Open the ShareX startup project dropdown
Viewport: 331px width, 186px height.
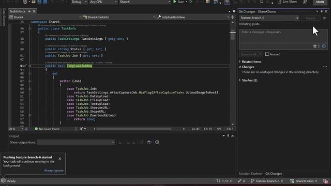tap(145, 2)
